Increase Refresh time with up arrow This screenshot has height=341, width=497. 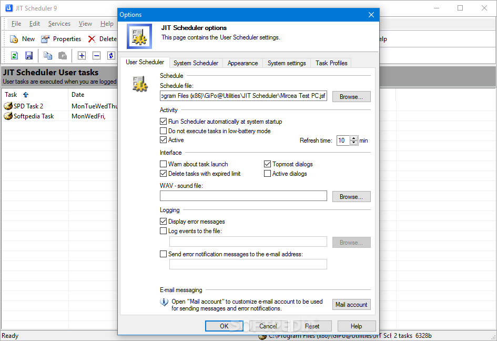(354, 138)
